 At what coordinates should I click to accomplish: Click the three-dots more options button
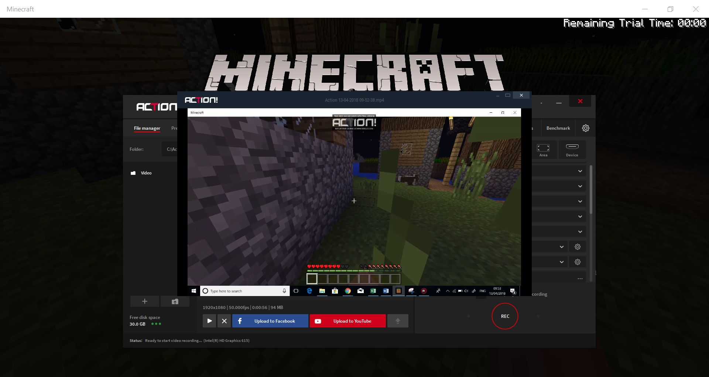(x=580, y=278)
